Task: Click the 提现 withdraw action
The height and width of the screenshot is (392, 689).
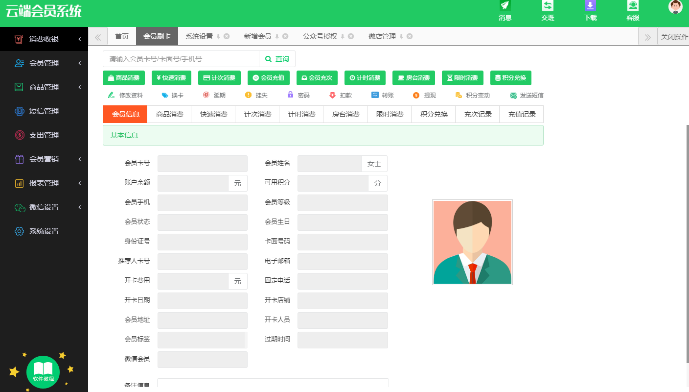Action: (x=425, y=96)
